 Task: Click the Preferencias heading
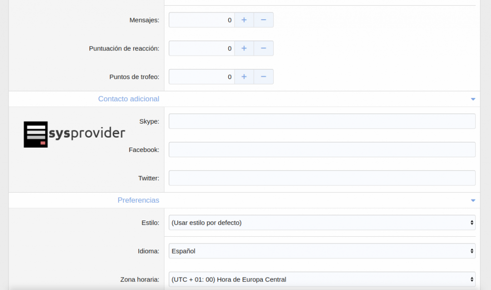tap(138, 200)
